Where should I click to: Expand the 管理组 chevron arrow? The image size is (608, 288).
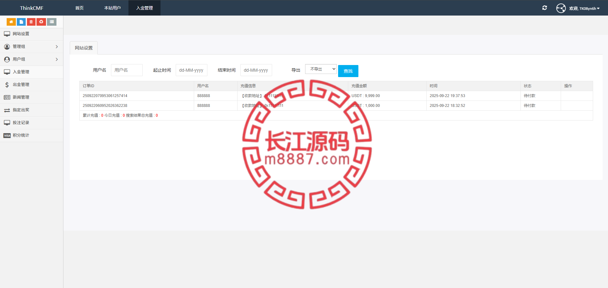[57, 47]
